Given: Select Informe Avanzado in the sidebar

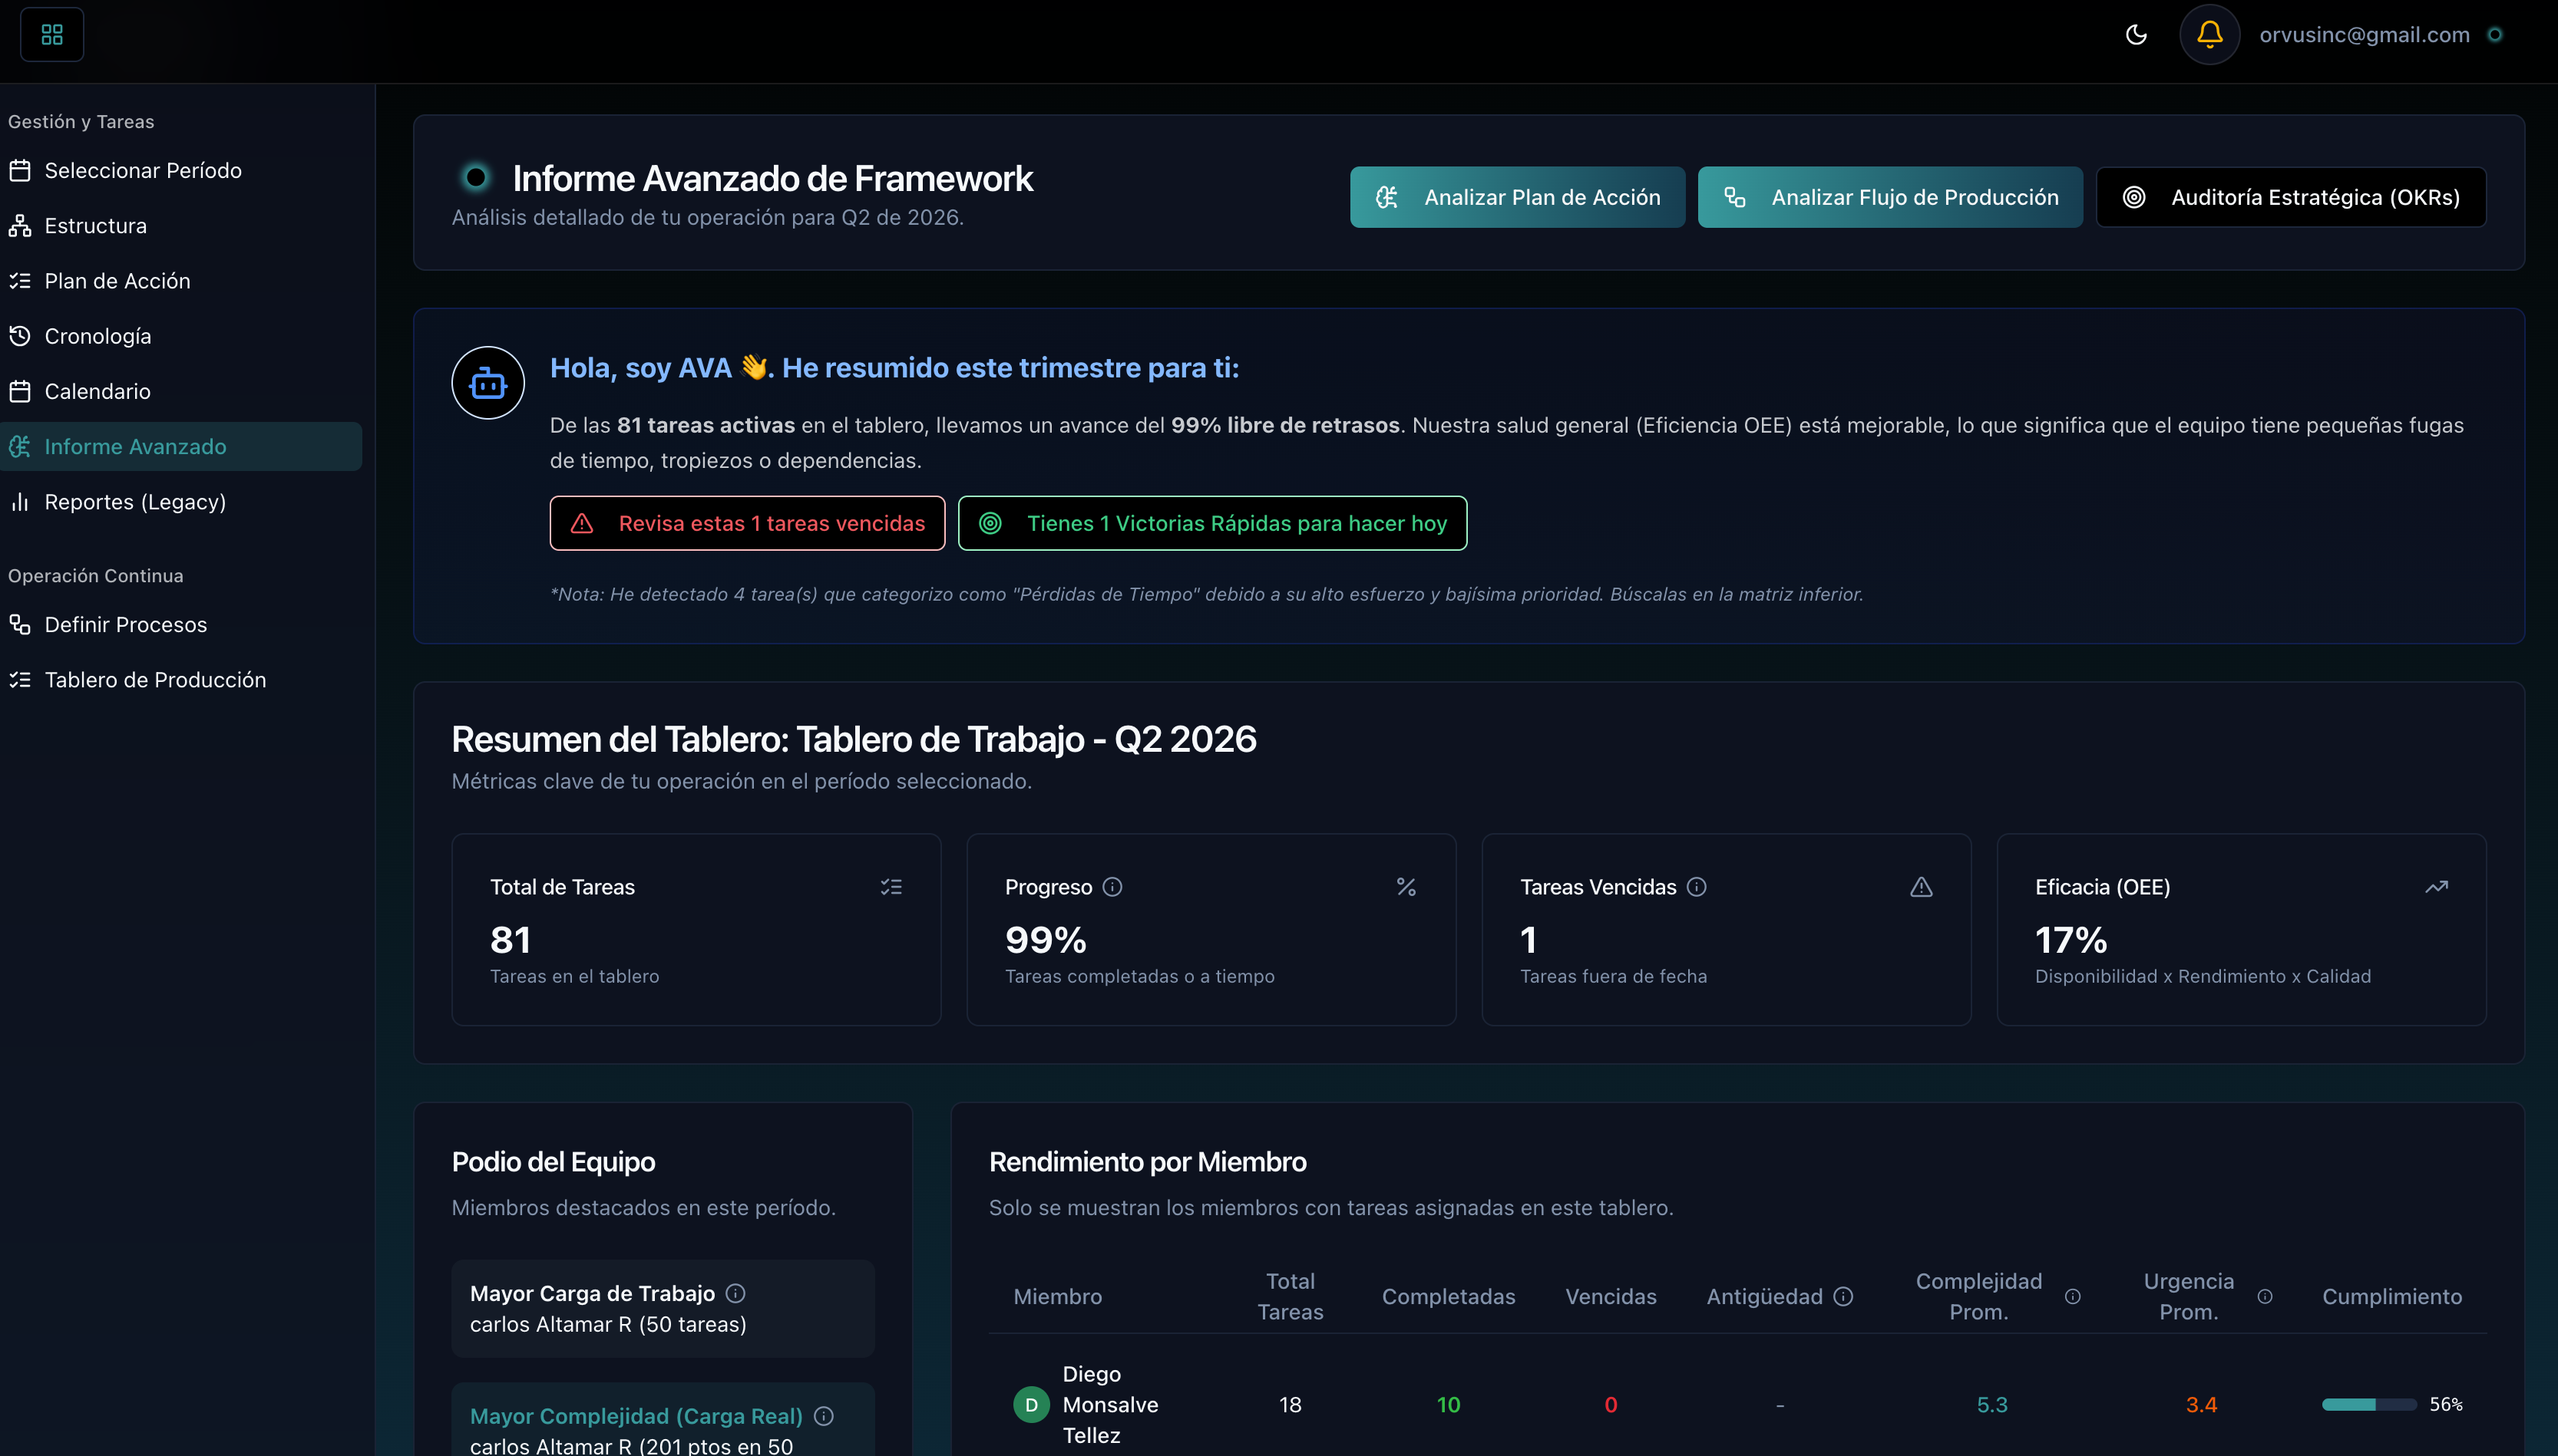Looking at the screenshot, I should pos(181,447).
